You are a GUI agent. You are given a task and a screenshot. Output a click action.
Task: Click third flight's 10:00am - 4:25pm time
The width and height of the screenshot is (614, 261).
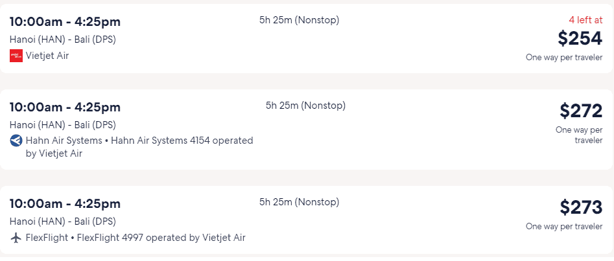[x=65, y=204]
